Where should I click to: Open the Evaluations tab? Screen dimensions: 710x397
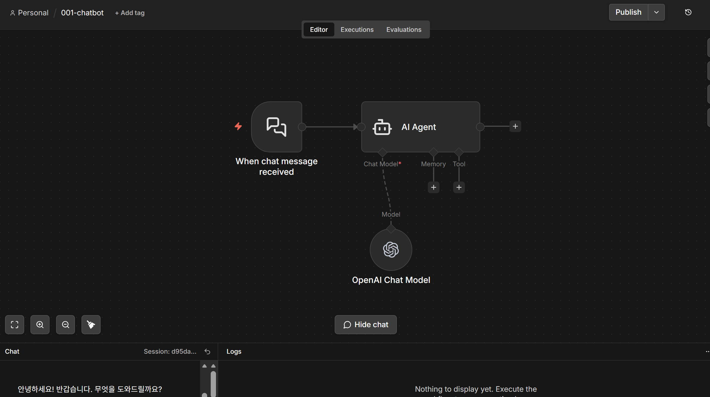[403, 29]
